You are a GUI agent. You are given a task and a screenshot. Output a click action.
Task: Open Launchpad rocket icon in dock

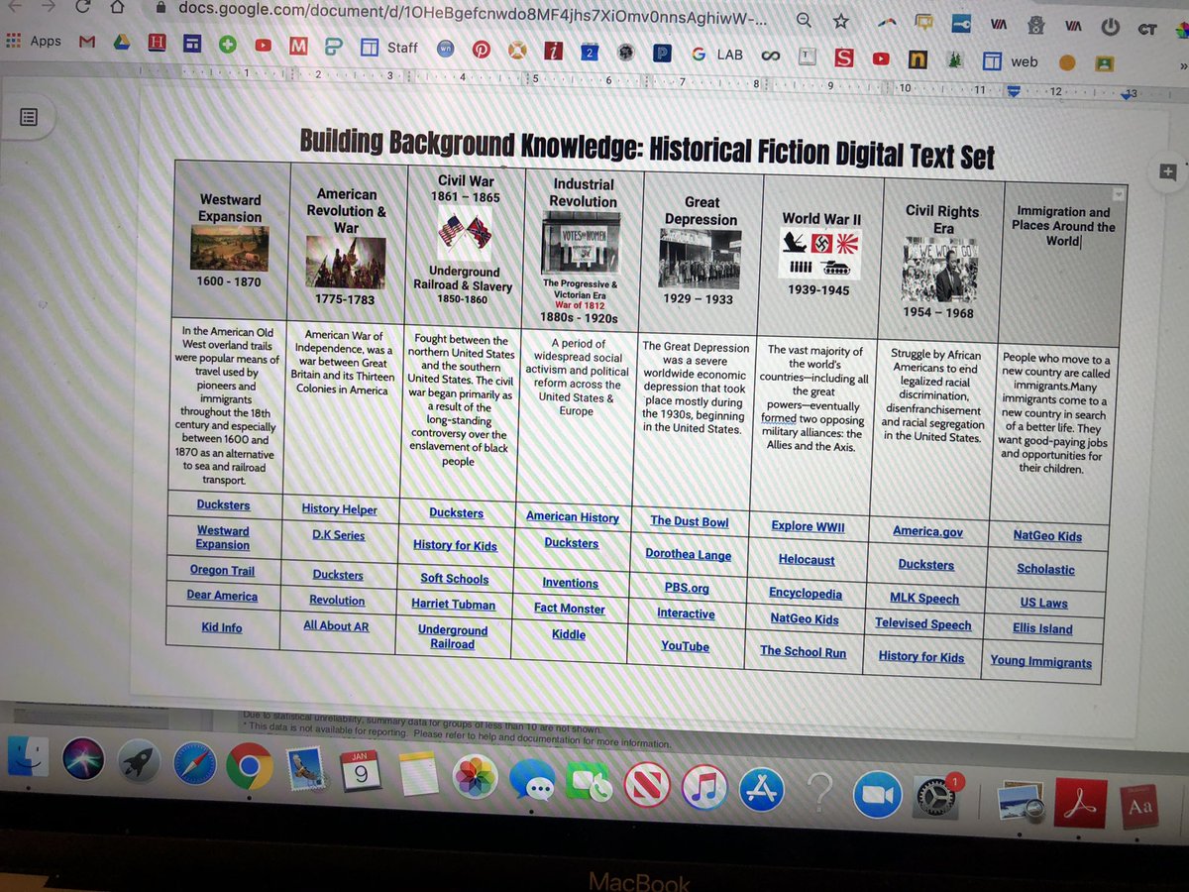[x=140, y=763]
